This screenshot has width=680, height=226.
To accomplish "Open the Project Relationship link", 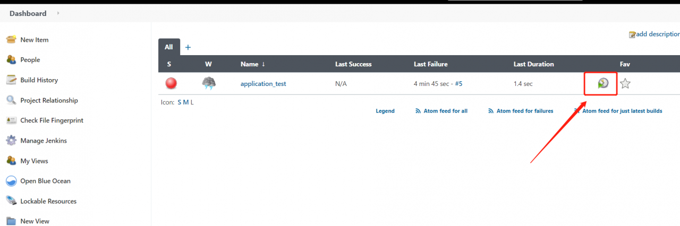I will tap(49, 100).
